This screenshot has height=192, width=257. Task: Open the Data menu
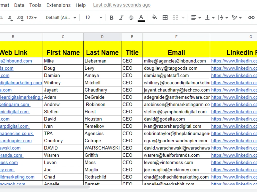19,5
